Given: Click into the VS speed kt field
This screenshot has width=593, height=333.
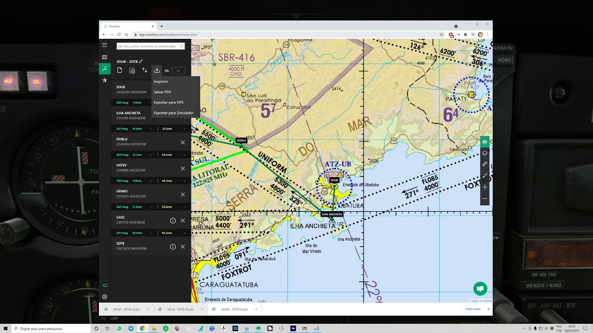Looking at the screenshot, I should pos(178,71).
